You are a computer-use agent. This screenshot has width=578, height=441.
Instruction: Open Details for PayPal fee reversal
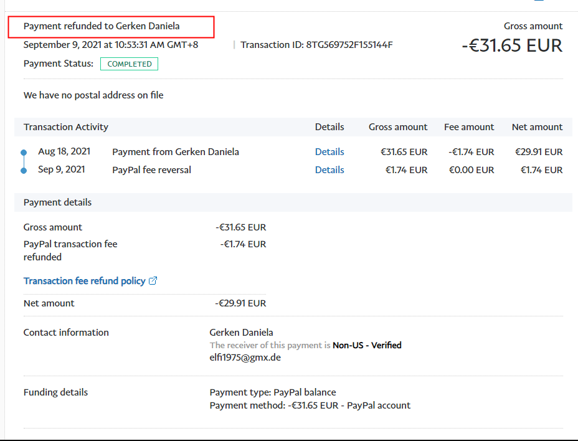(329, 170)
